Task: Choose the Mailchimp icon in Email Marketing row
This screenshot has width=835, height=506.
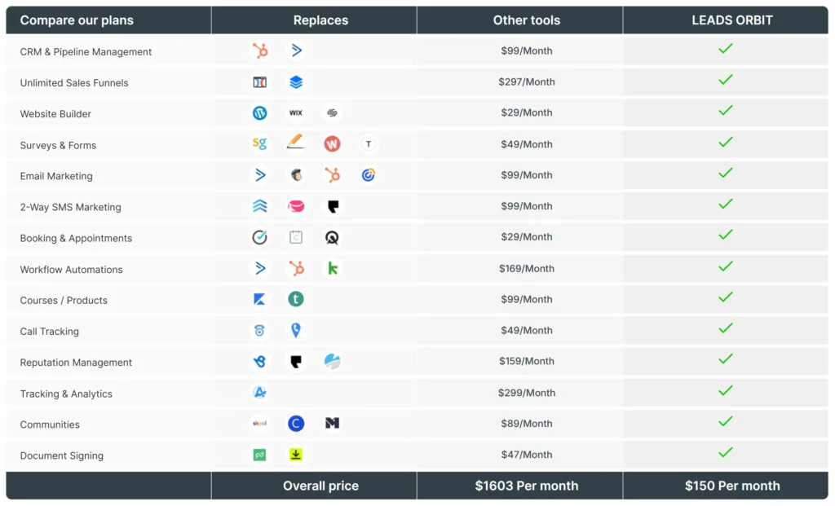Action: [x=296, y=175]
